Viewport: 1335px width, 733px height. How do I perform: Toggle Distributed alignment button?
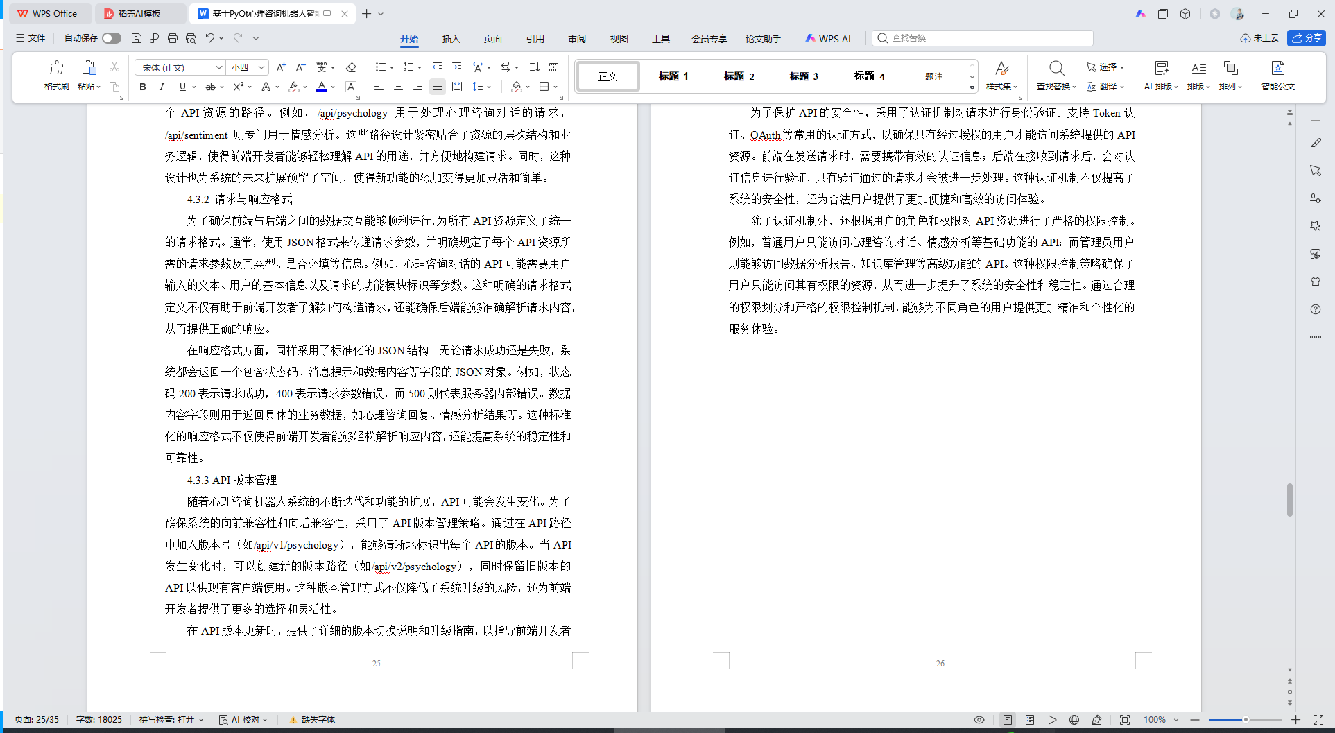click(456, 87)
